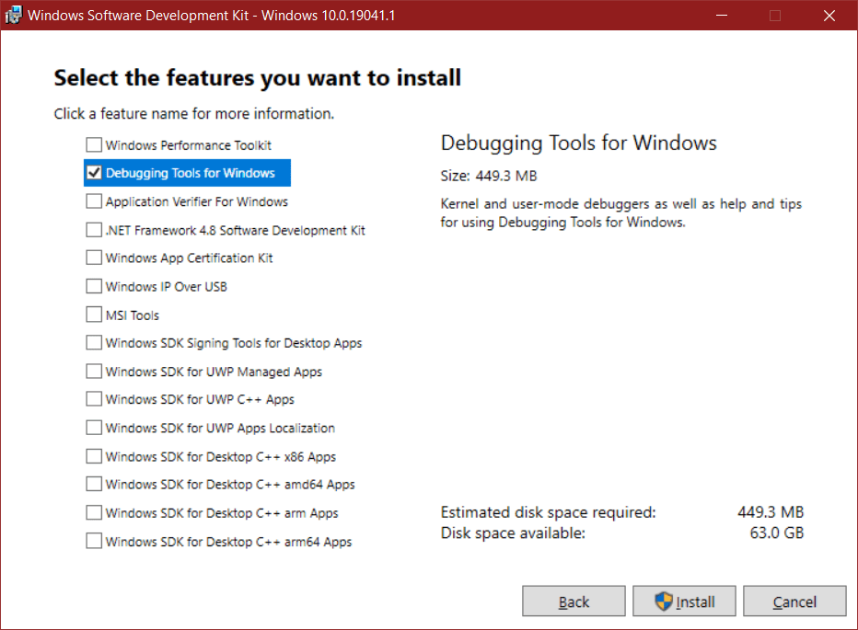Click the estimated '449.3 MB' required value
This screenshot has height=630, width=858.
pyautogui.click(x=771, y=512)
